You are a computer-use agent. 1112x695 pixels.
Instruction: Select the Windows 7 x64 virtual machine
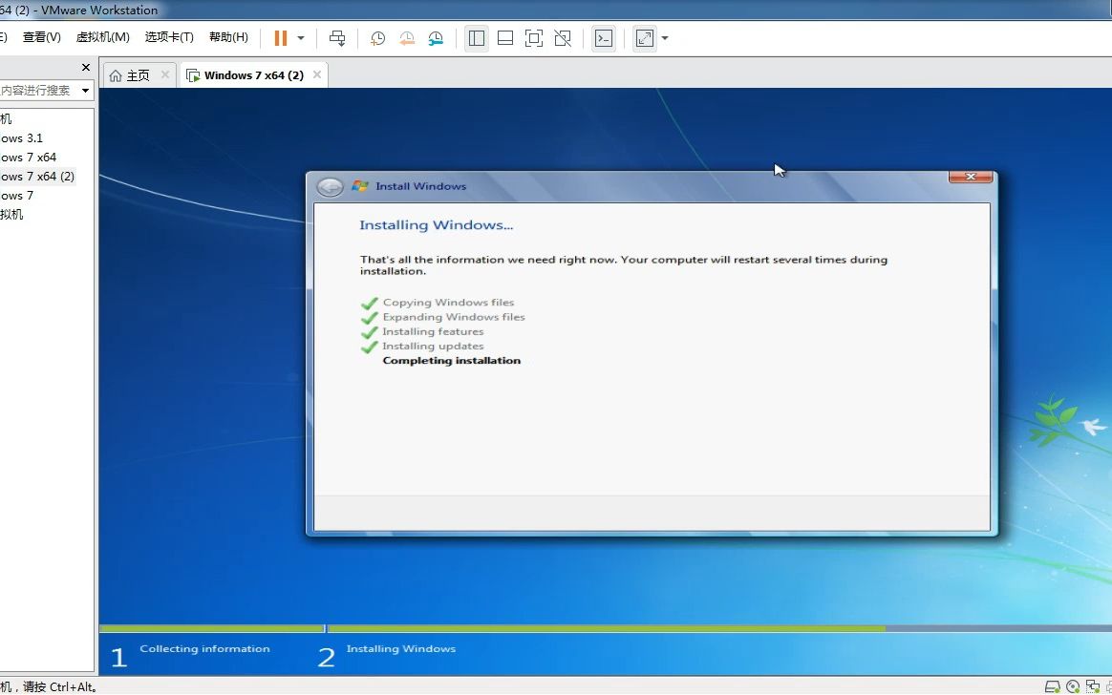tap(29, 157)
